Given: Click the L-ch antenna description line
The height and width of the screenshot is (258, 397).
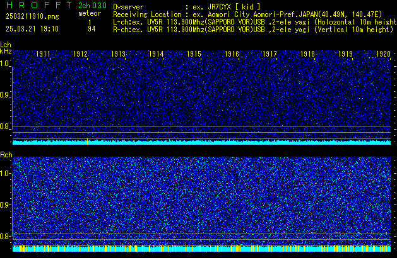Looking at the screenshot, I should pos(255,22).
